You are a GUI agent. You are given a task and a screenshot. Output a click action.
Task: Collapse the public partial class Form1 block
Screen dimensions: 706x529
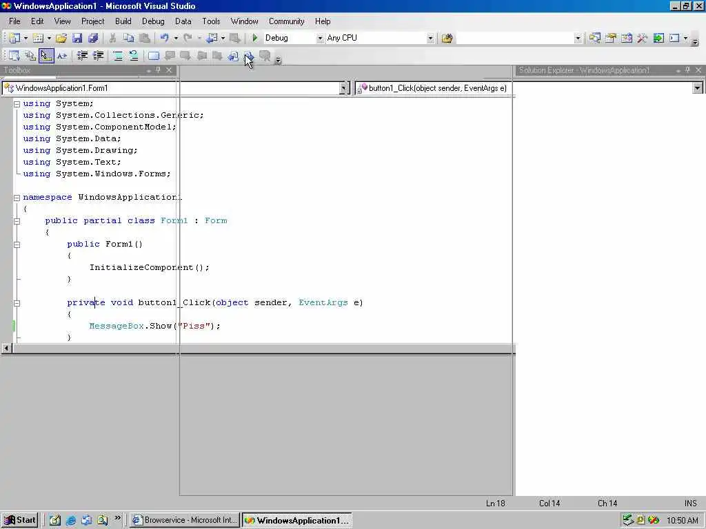(17, 221)
